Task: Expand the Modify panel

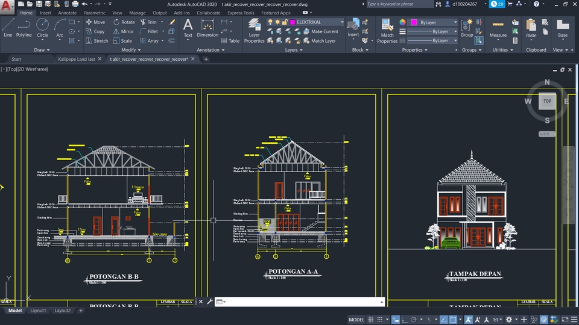Action: click(131, 50)
